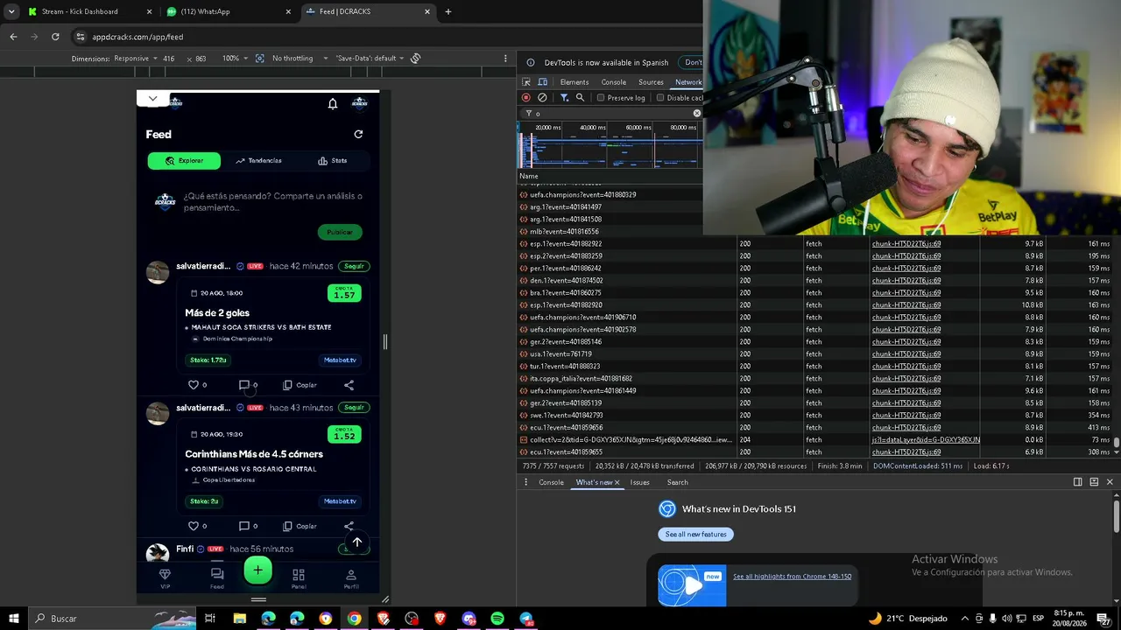Screen dimensions: 1121x630
Task: Focus the ¿Qué estás pensando? post input
Action: (273, 202)
